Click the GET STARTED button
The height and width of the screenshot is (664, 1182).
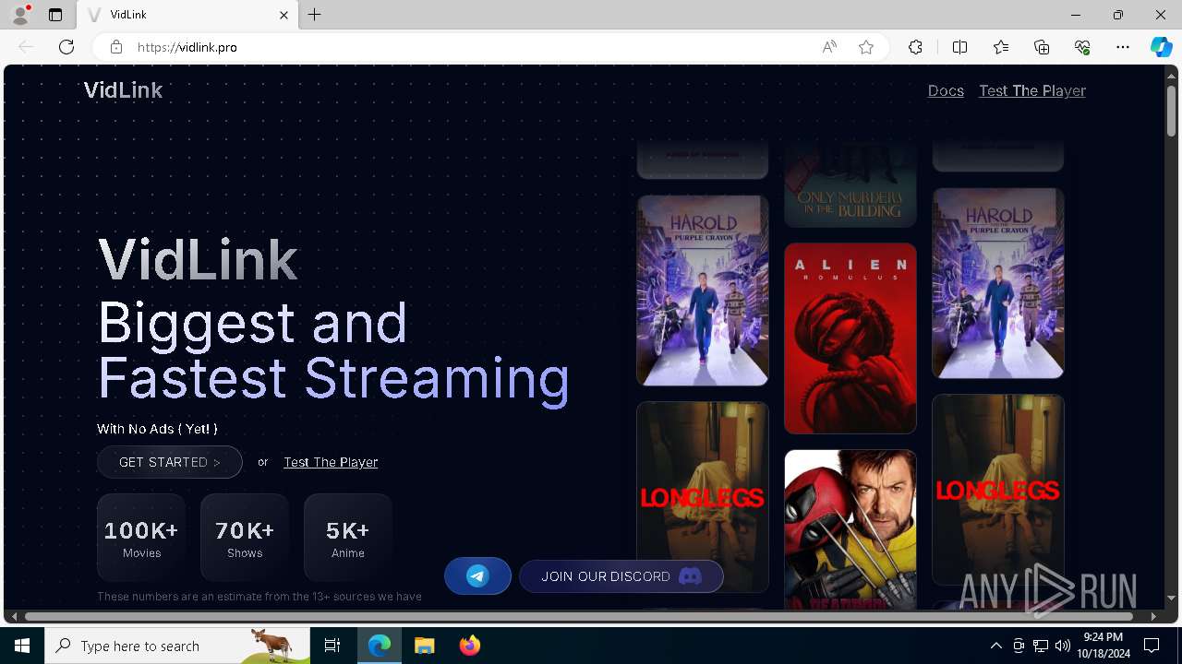[x=170, y=462]
